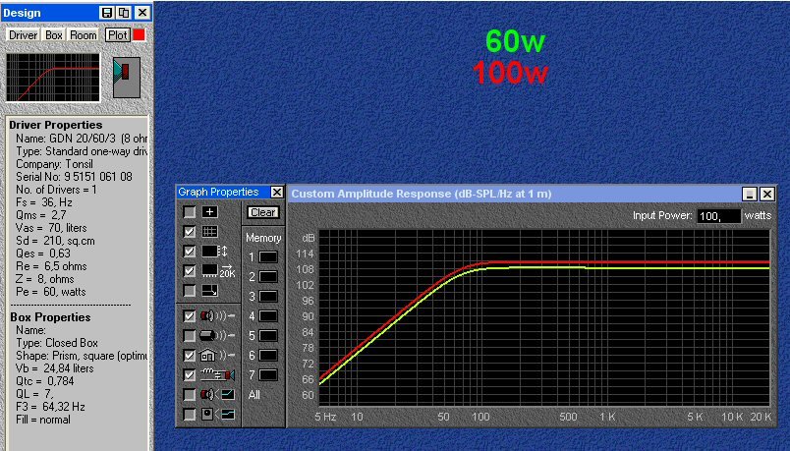
Task: Tick the checkbox beside the cylinder port icon
Action: [x=190, y=336]
